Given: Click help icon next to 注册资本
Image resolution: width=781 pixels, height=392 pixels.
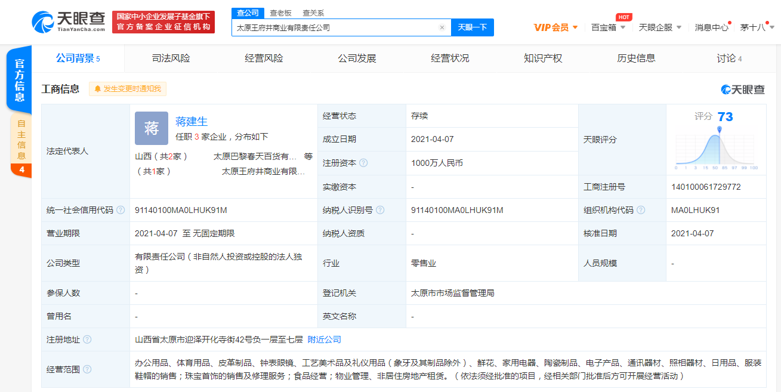Looking at the screenshot, I should pos(363,163).
